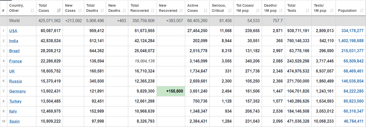The width and height of the screenshot is (366, 127).
Task: Sort by Country, Other sort arrows
Action: 32,11
